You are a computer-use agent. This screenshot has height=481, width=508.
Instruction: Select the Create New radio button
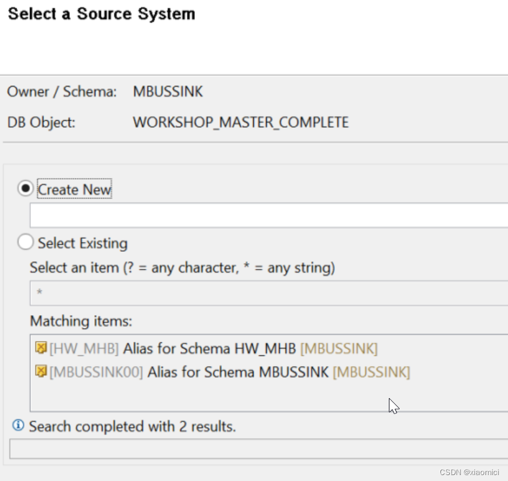(25, 190)
